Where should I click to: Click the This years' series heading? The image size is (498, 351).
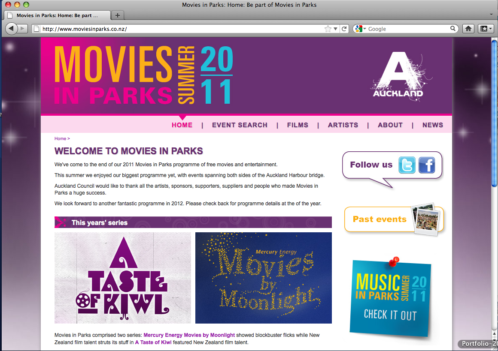coord(100,222)
